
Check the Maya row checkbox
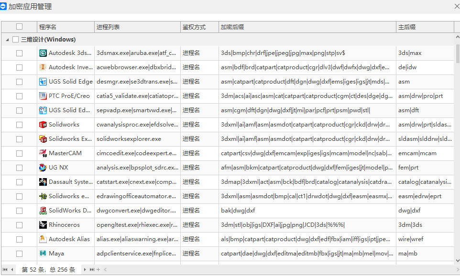tap(19, 254)
